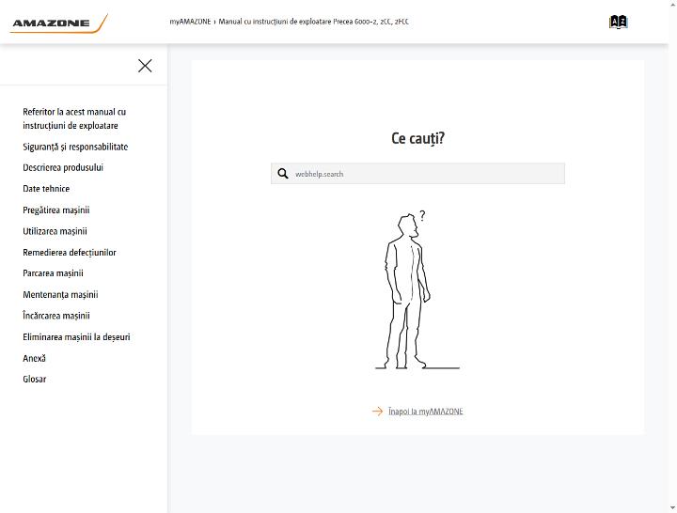Follow 'Înapoi la myAMAZONE' link
The height and width of the screenshot is (513, 677).
pos(426,412)
